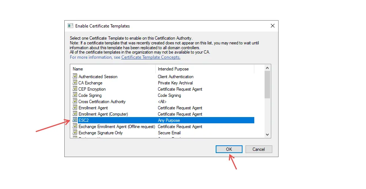Click the Enrollment Agent (Computer) icon
This screenshot has height=189, width=366.
(x=75, y=114)
